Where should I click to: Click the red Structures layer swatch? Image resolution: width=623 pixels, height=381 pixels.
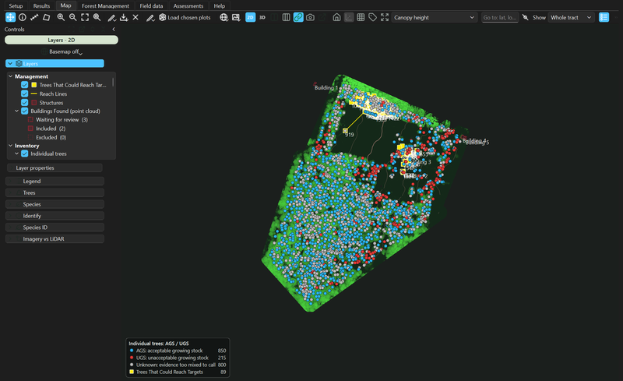coord(34,103)
